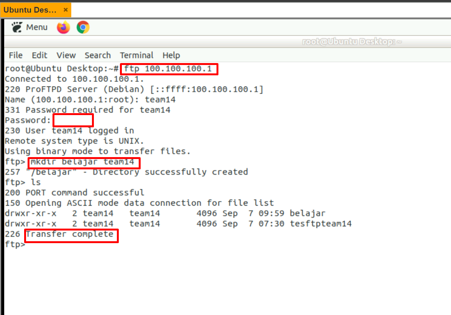Screen dimensions: 451x315
Task: Launch the Google Chrome icon
Action: [x=83, y=28]
